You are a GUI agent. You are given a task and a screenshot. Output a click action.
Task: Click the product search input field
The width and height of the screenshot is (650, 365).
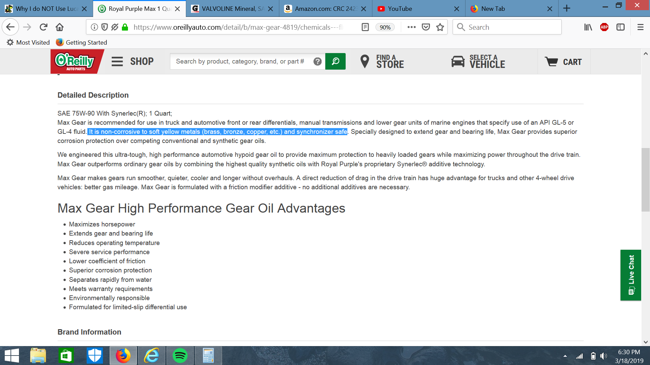[240, 62]
